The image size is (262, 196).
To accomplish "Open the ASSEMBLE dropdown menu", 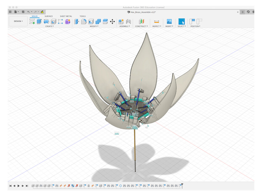I will [125, 26].
